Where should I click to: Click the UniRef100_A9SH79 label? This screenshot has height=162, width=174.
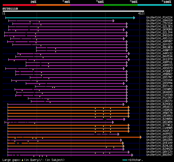[x=159, y=68]
